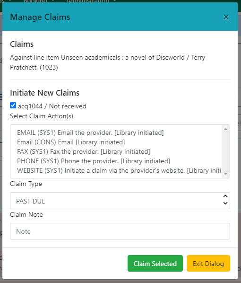Click the claim actions list scroll down arrow

click(225, 174)
